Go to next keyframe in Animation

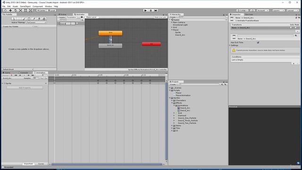(28, 76)
